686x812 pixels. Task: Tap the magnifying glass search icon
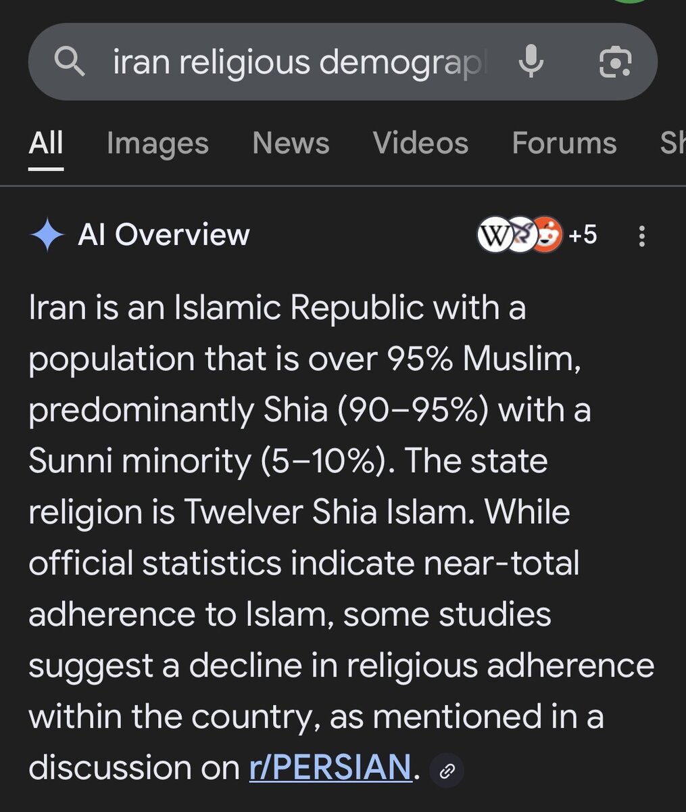69,62
